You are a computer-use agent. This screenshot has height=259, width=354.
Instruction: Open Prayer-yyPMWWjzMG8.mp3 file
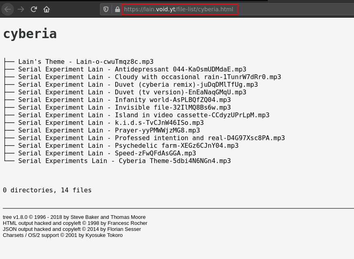109,130
